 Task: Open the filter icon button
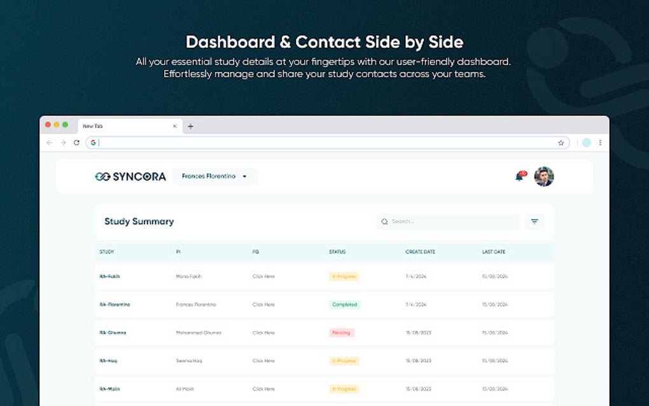[534, 222]
